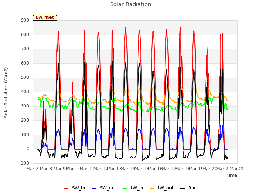Click the orange LW_out legend swatch

click(x=152, y=189)
